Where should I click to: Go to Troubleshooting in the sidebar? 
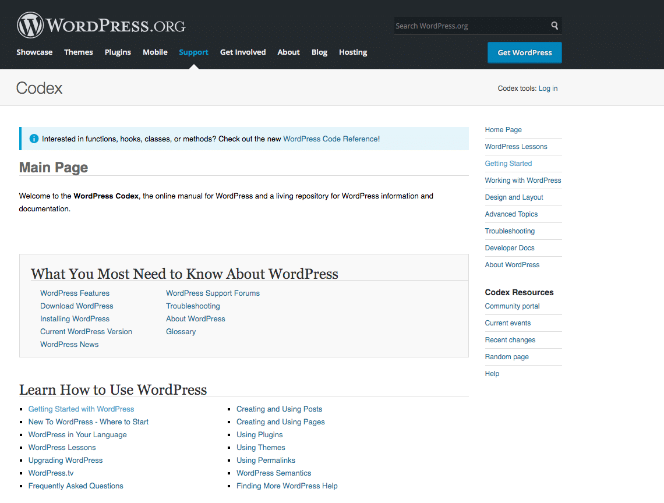click(x=510, y=231)
